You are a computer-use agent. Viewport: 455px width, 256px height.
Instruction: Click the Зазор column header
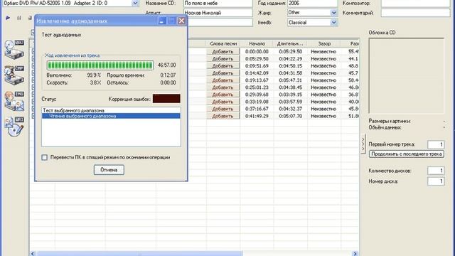324,43
